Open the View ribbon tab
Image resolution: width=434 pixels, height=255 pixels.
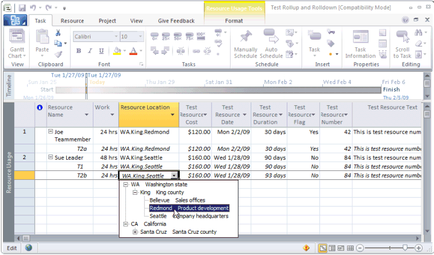tap(137, 21)
